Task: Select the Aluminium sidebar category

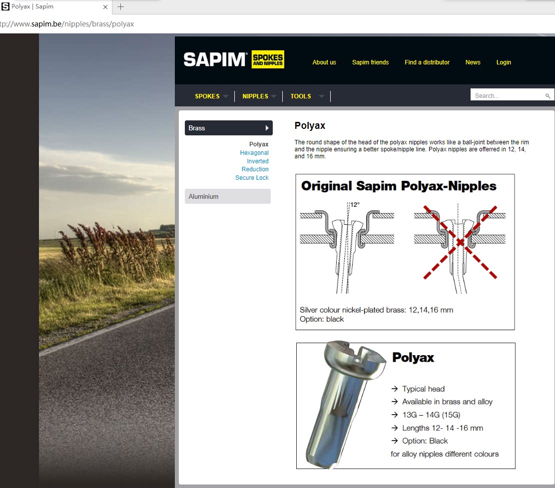Action: tap(228, 196)
